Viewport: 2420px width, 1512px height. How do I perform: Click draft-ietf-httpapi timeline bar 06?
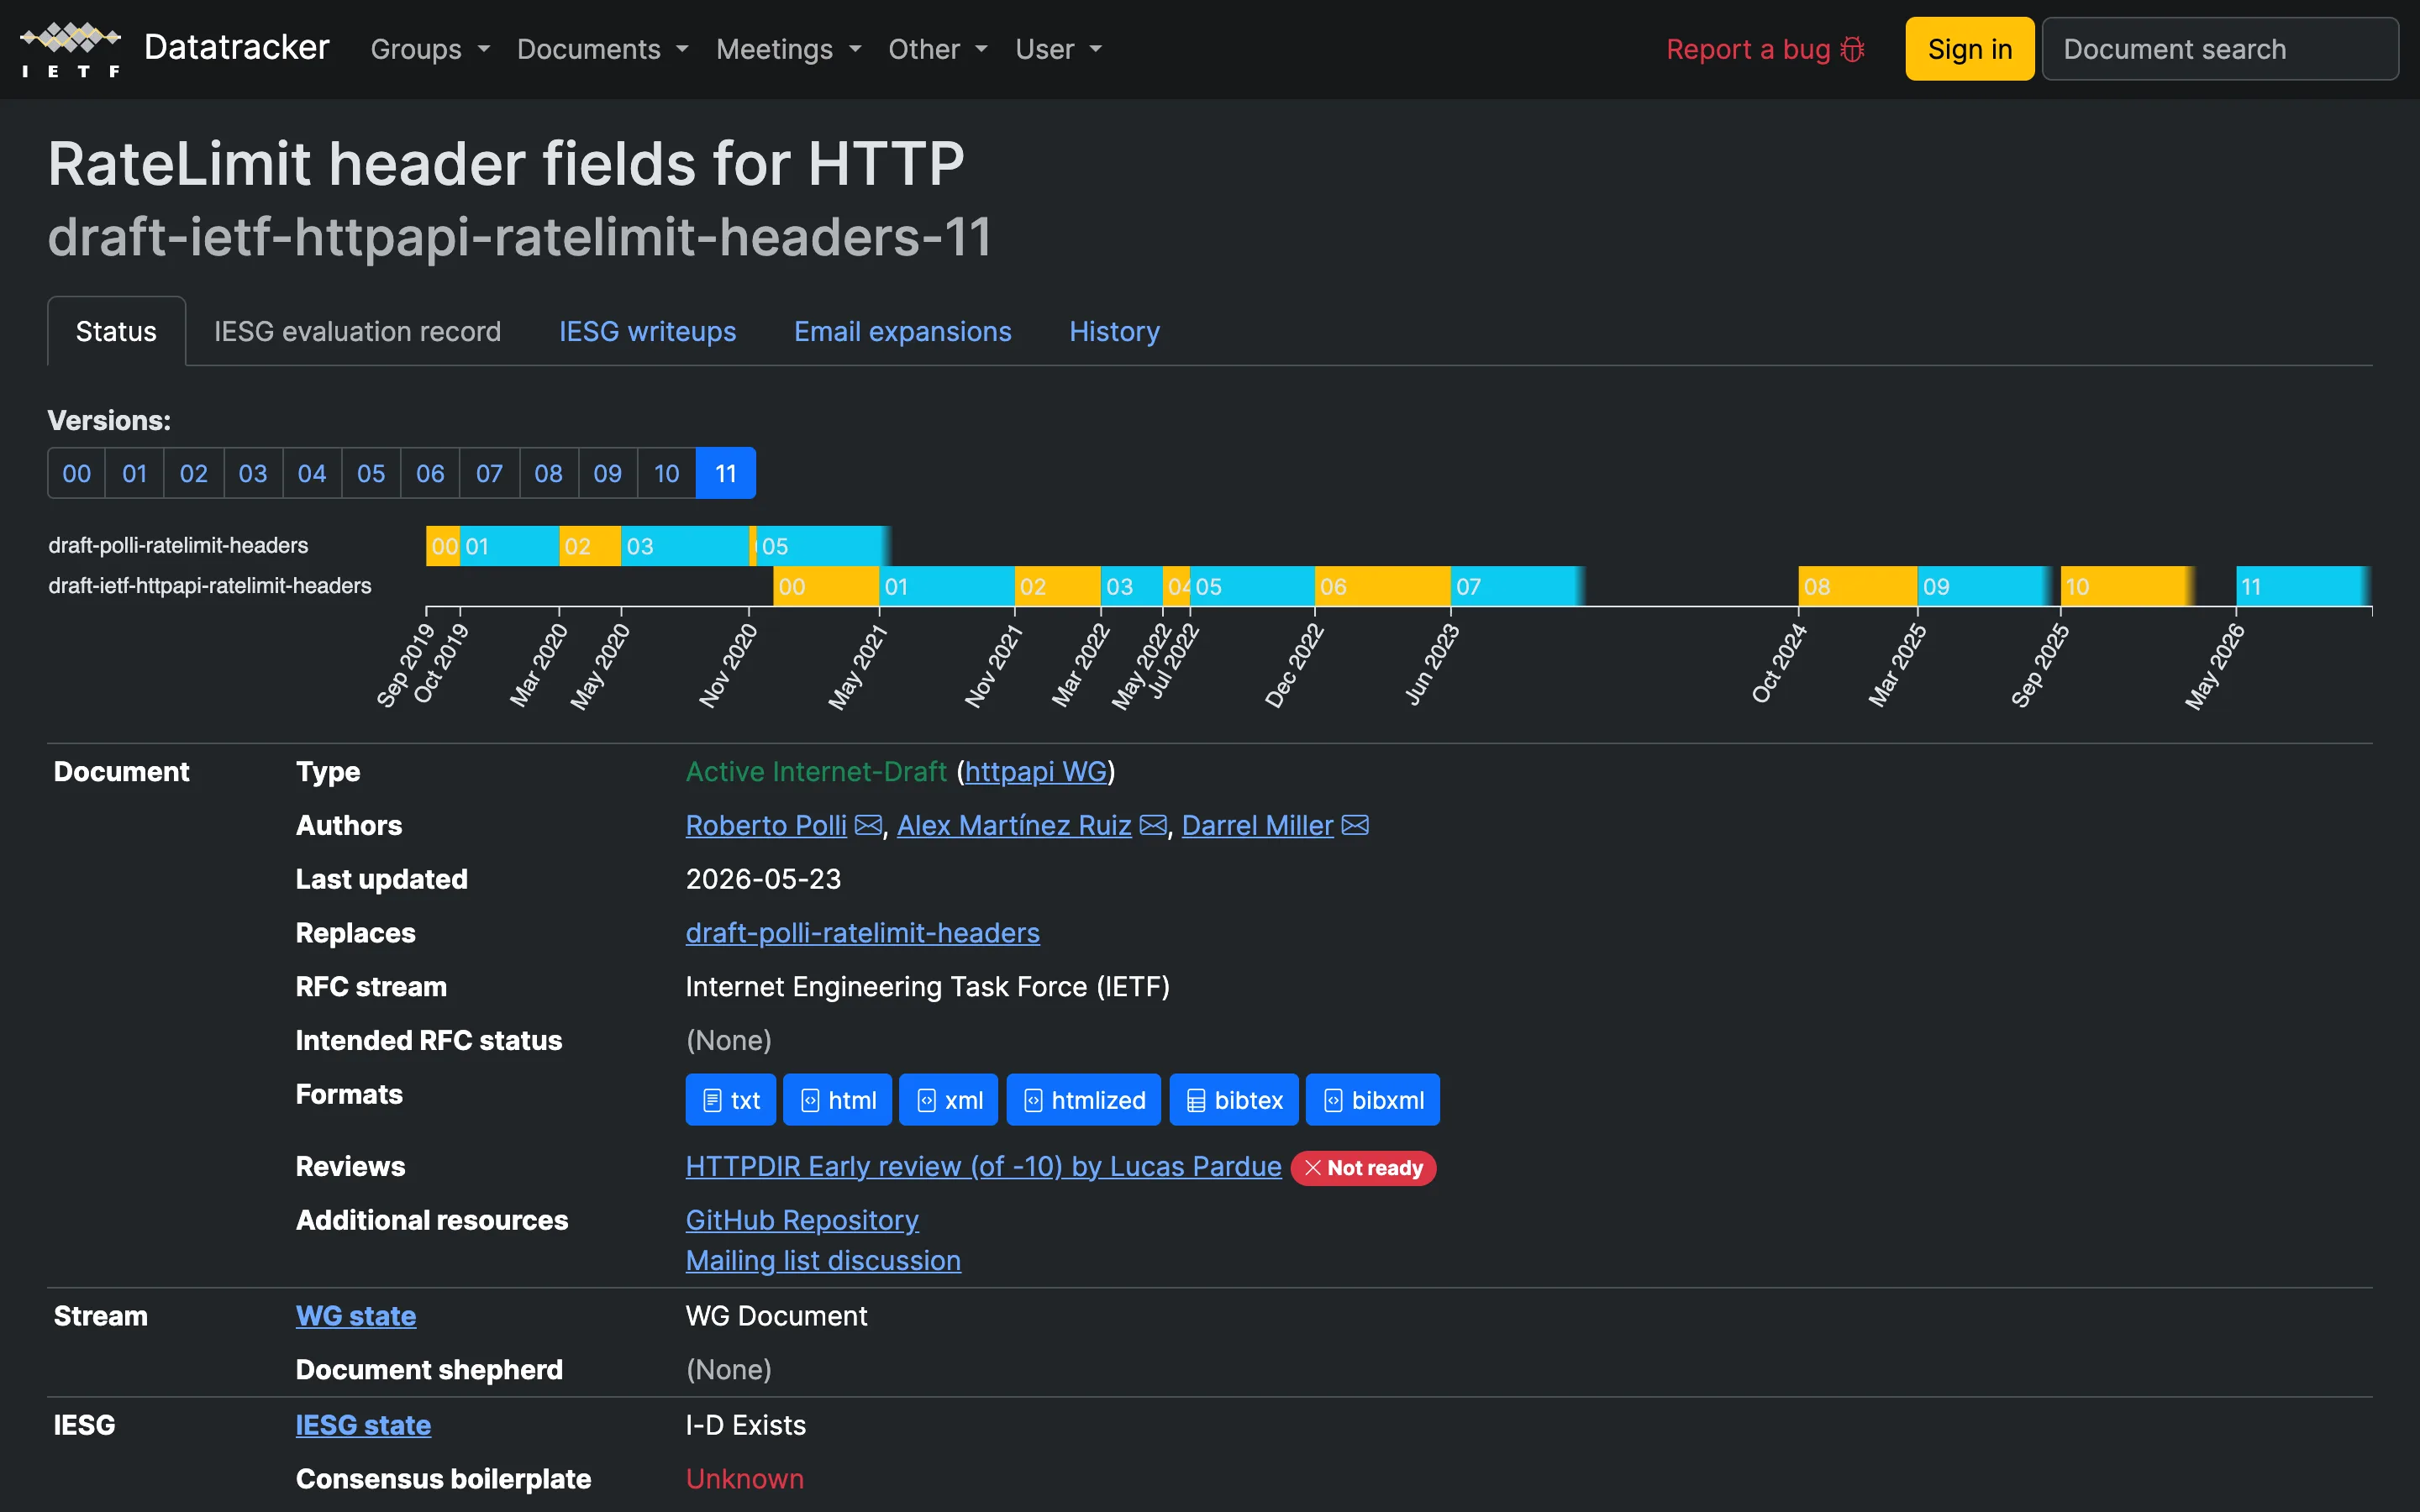[1382, 586]
